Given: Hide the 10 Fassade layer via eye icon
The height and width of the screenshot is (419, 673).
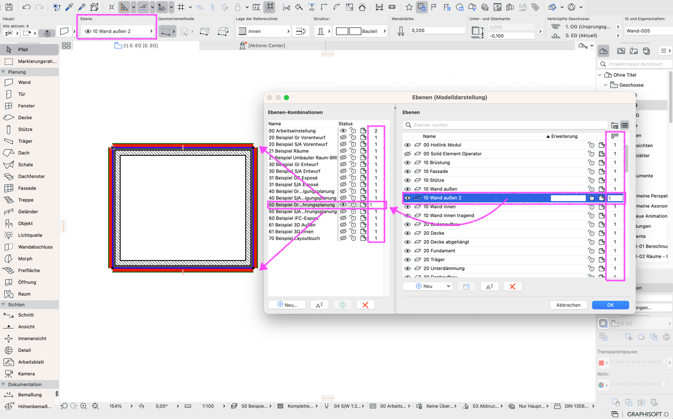Looking at the screenshot, I should tap(407, 171).
